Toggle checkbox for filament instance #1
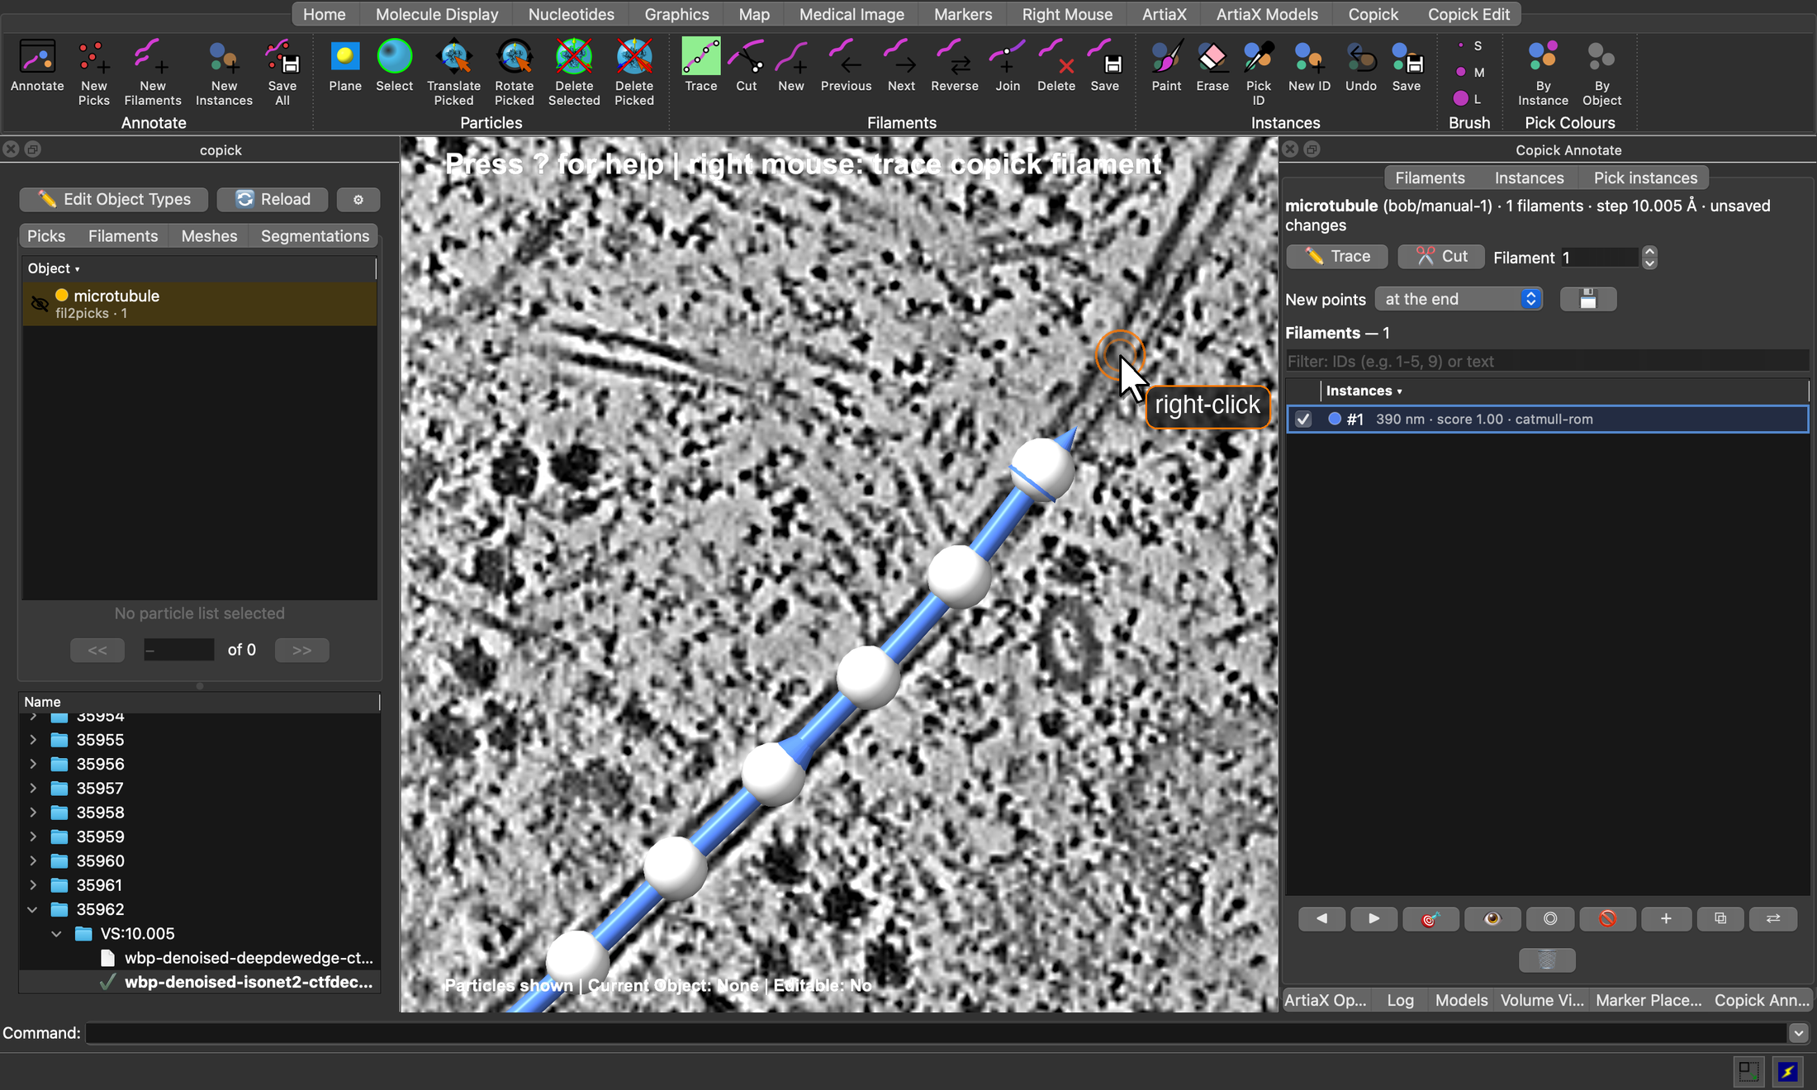This screenshot has width=1817, height=1090. 1303,419
